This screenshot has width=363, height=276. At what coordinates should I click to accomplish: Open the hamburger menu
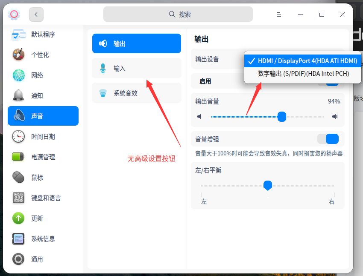click(x=279, y=14)
